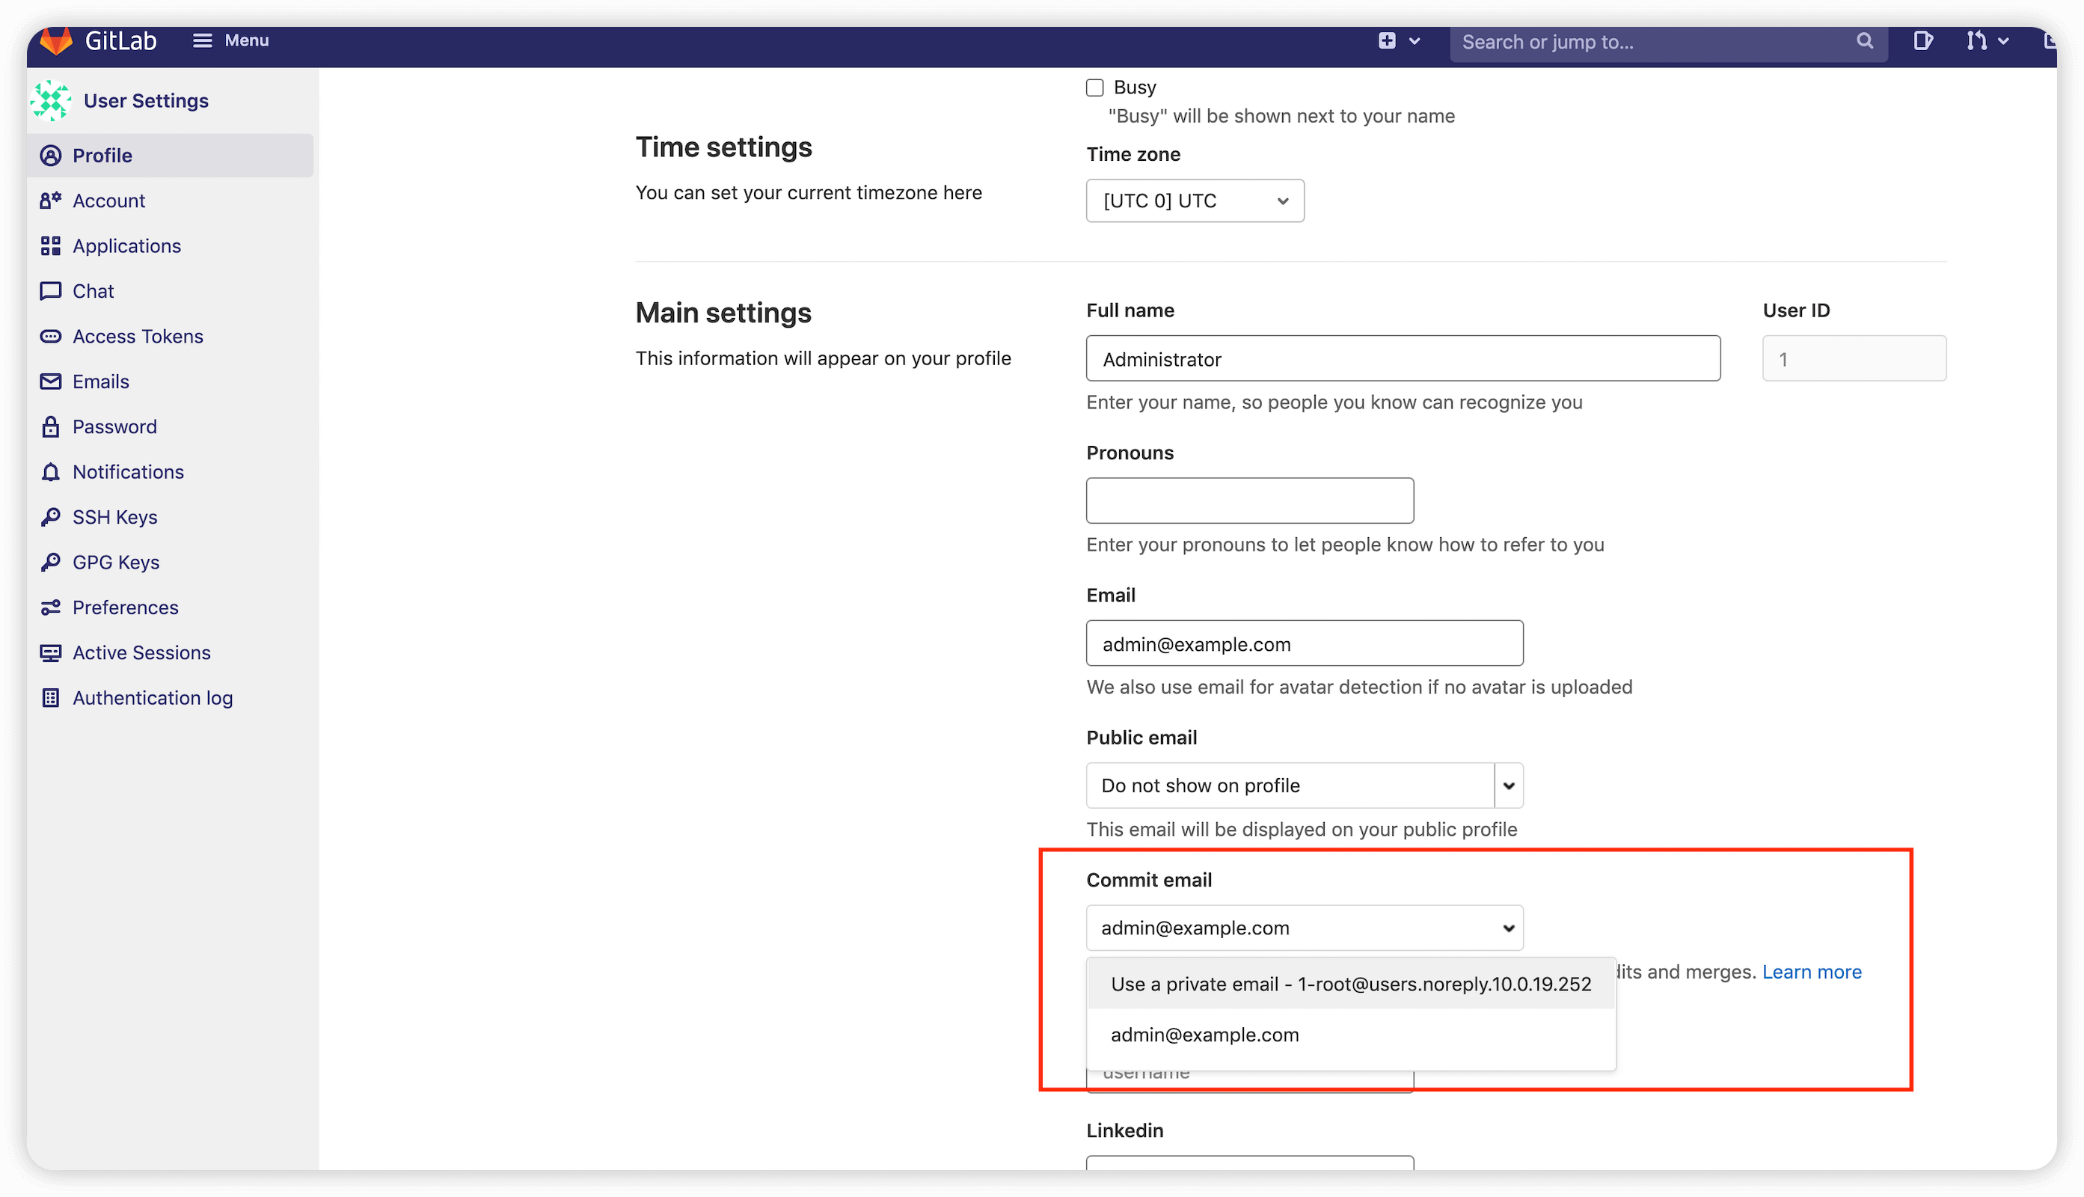Go to Preferences in sidebar

[125, 607]
